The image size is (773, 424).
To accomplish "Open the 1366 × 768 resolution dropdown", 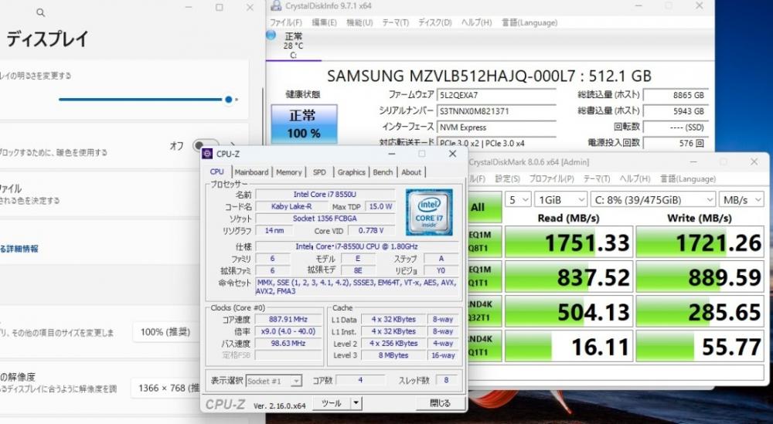I will [x=166, y=388].
